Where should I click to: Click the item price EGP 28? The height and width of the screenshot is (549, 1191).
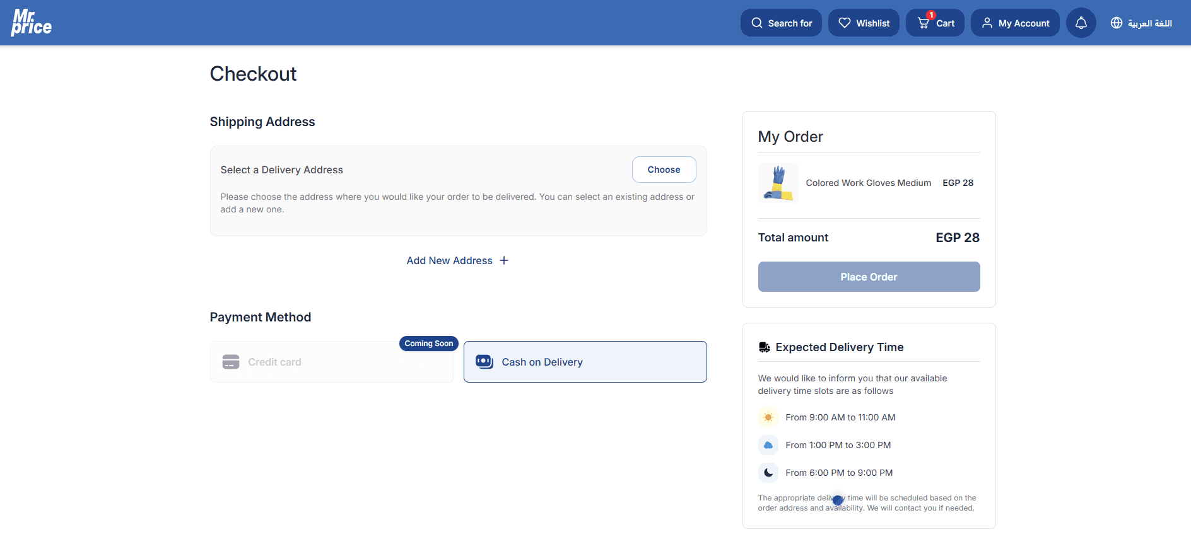tap(958, 183)
